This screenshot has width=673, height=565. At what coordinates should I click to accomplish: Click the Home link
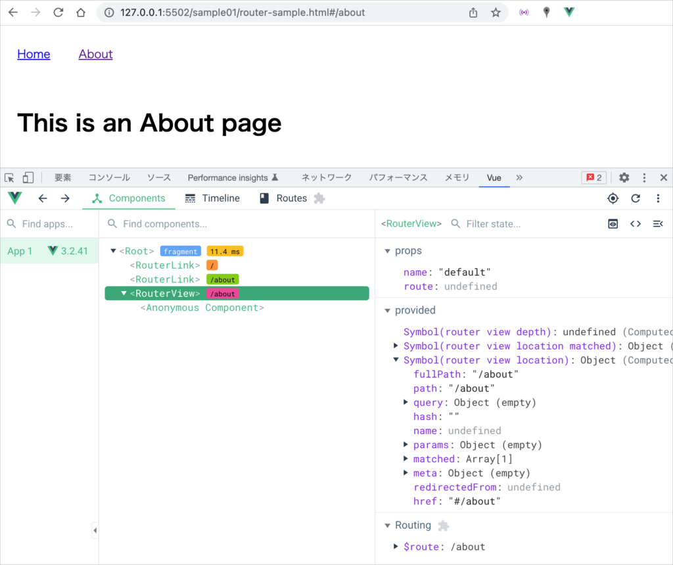(x=34, y=55)
